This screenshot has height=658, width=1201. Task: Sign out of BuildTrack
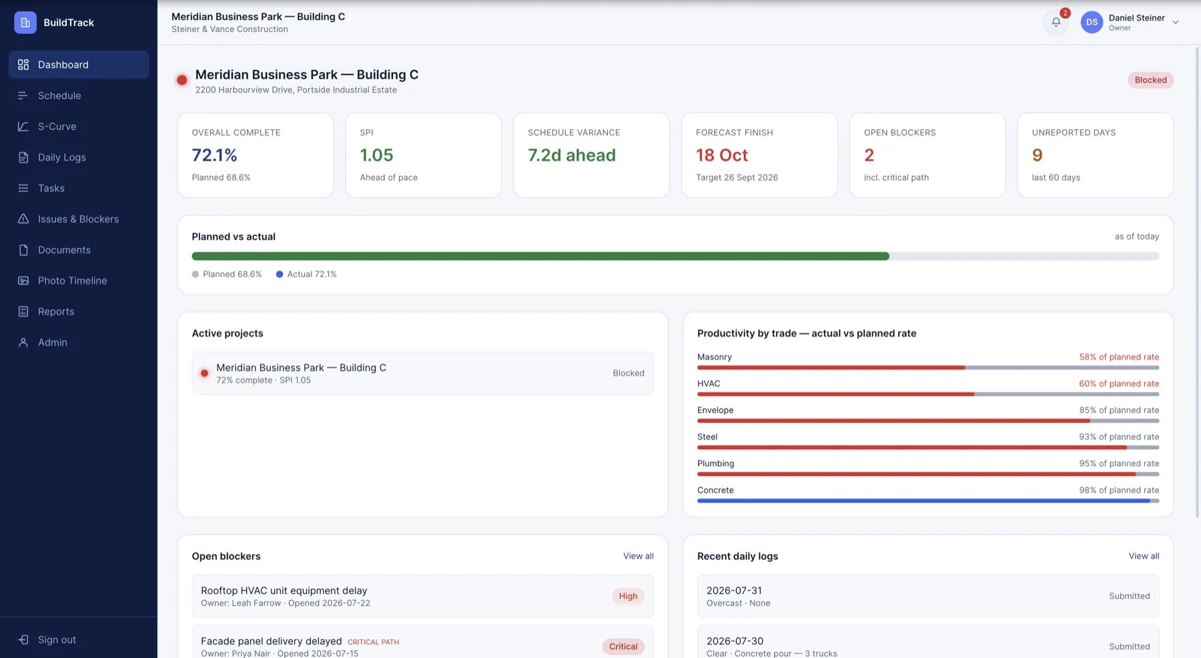point(79,640)
